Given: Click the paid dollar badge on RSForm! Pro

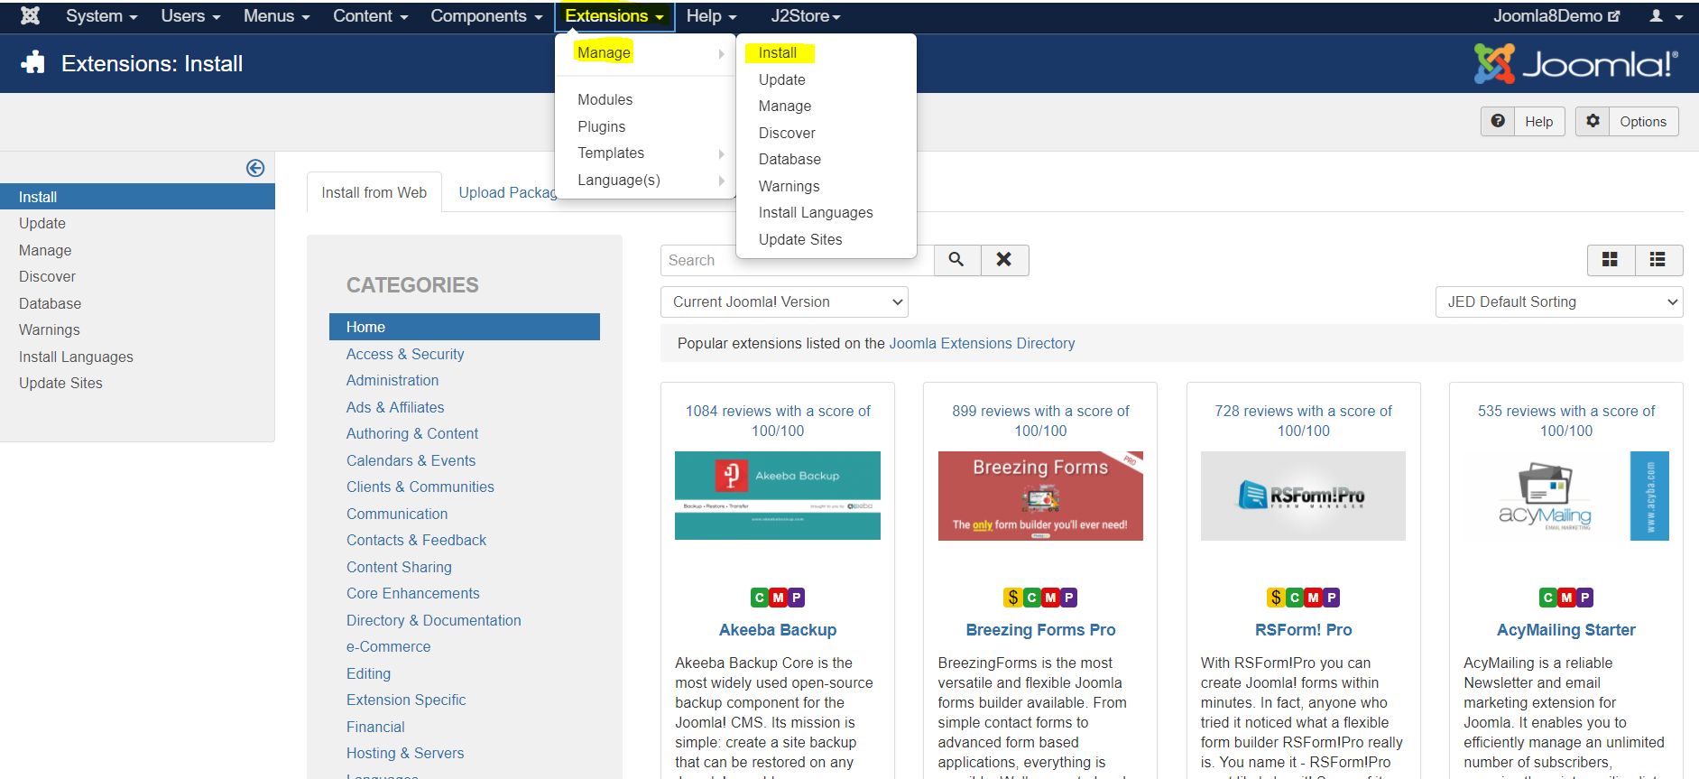Looking at the screenshot, I should (1276, 598).
